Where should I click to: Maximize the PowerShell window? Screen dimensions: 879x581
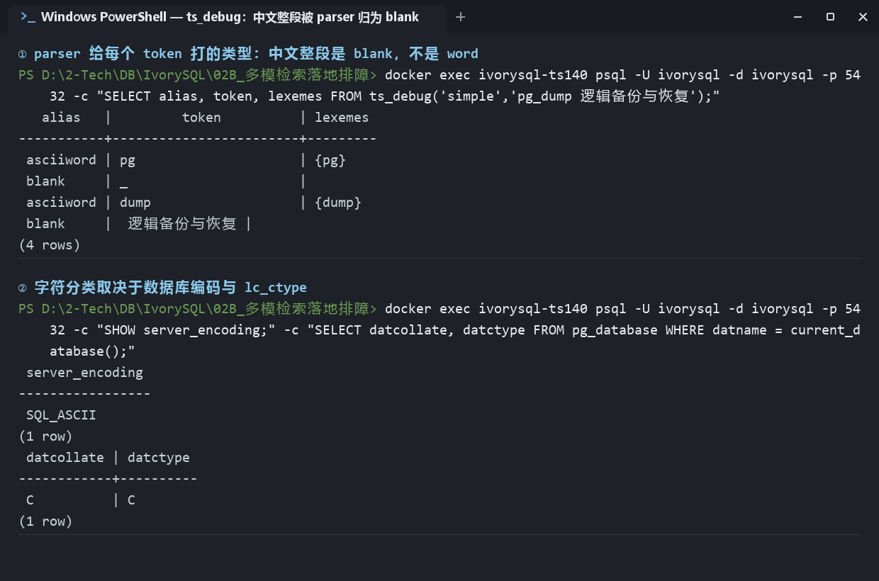point(830,17)
